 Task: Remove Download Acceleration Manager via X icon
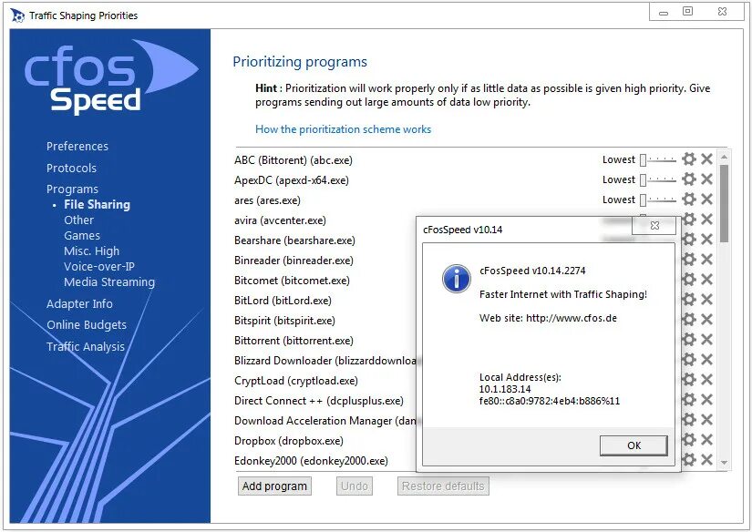tap(706, 420)
